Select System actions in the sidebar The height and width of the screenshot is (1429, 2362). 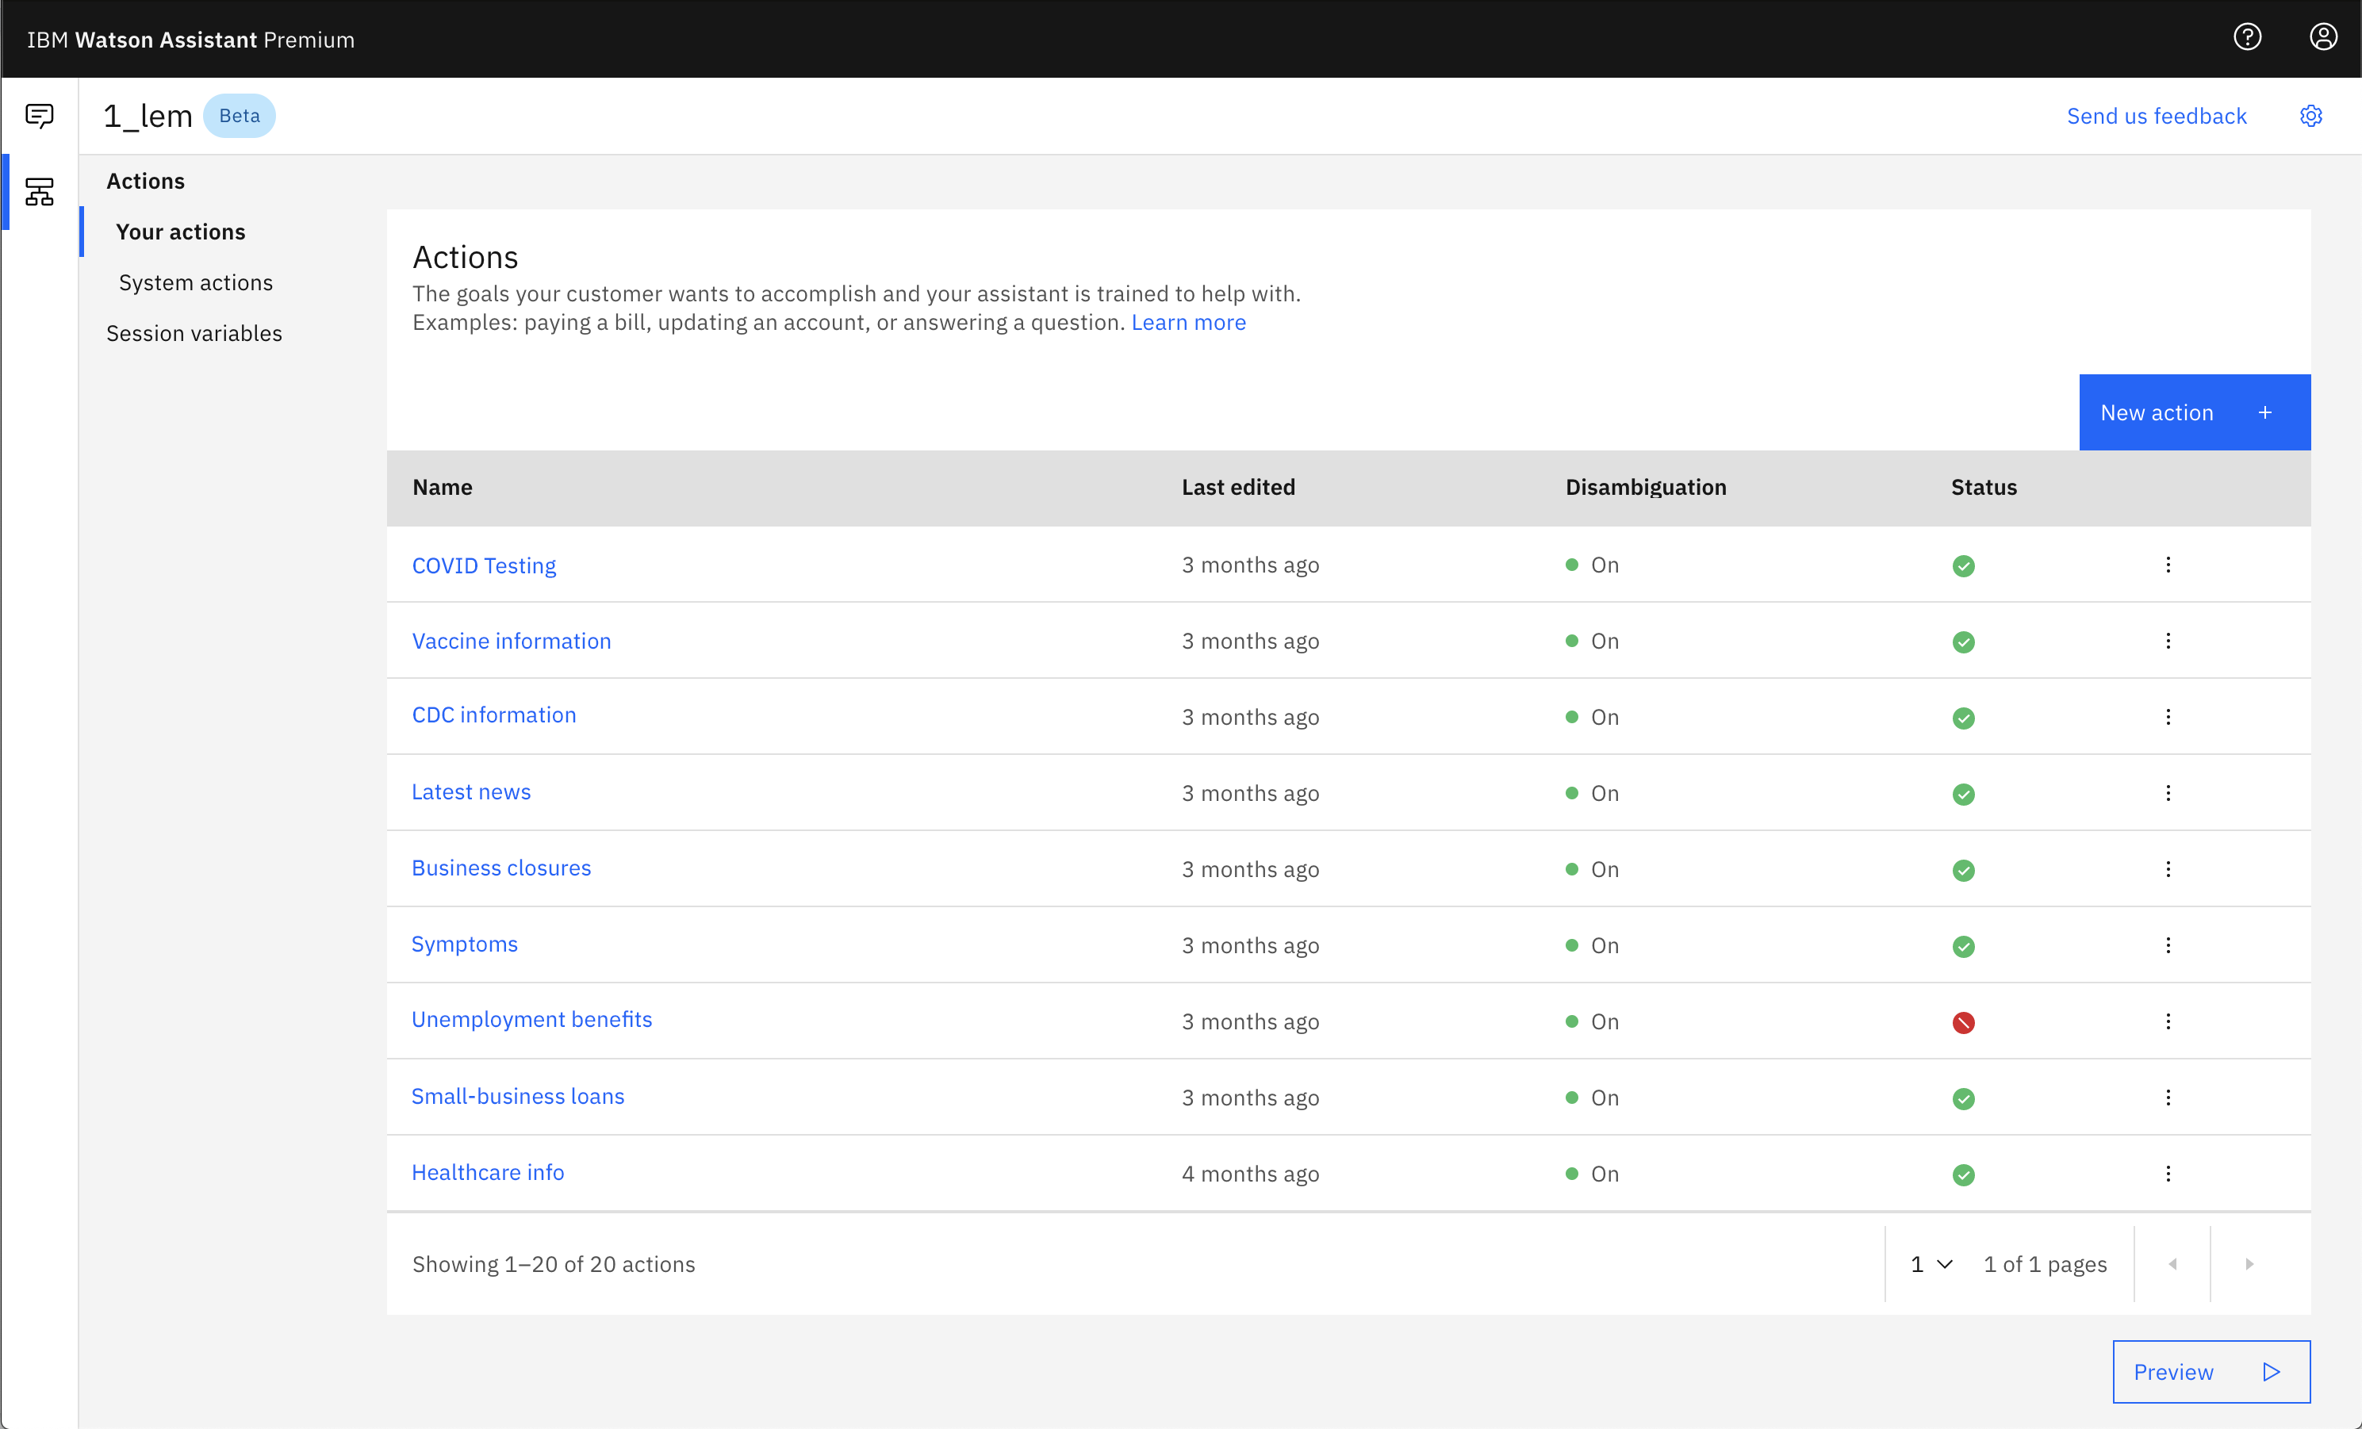(x=196, y=283)
